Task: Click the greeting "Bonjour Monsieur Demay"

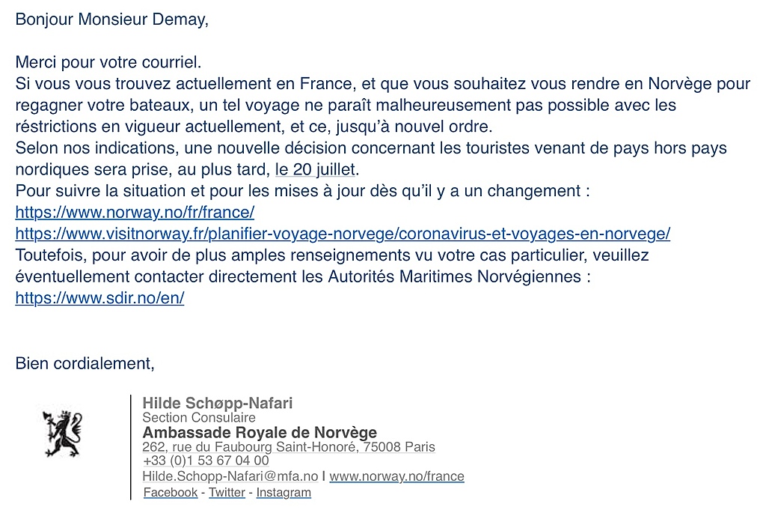Action: click(x=112, y=19)
